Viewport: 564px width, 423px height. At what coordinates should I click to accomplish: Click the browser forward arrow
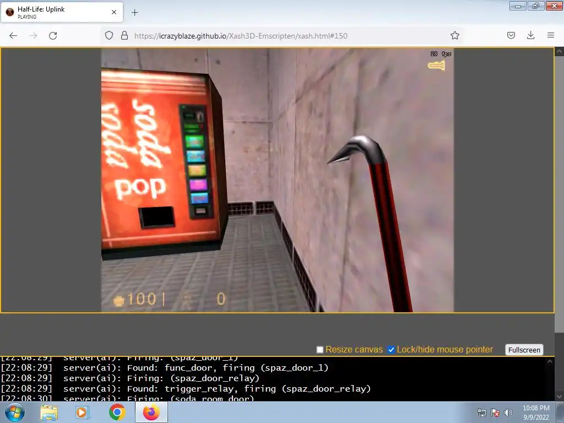pos(33,36)
